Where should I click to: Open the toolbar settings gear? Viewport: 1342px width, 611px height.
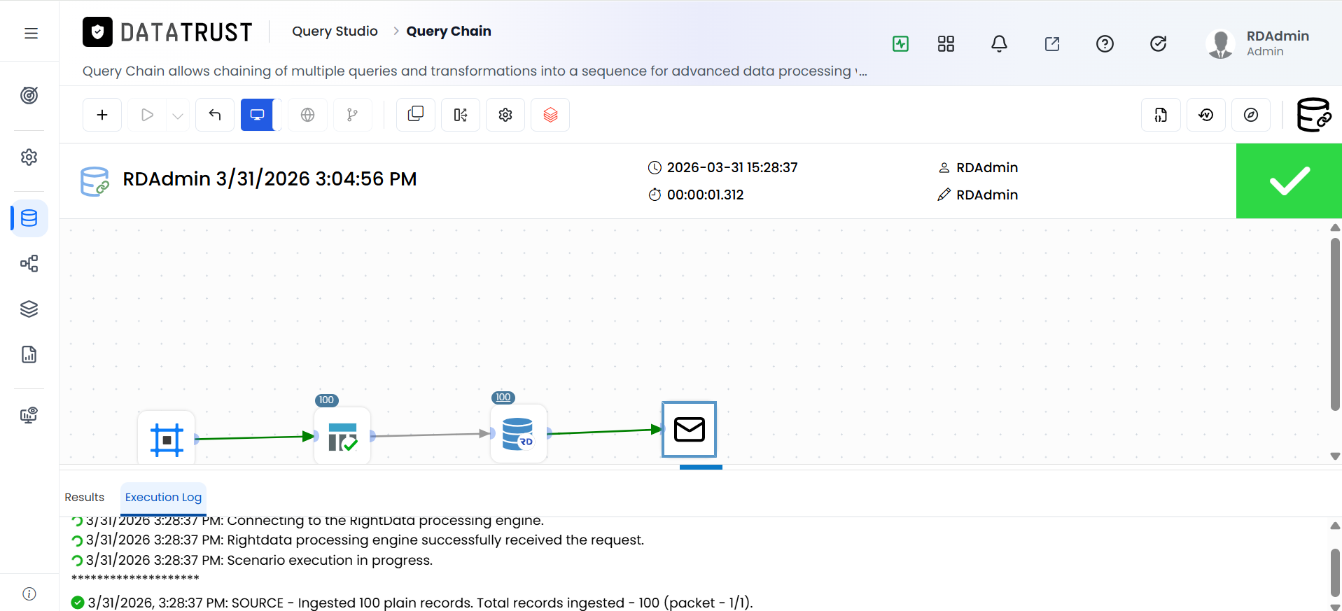tap(505, 115)
